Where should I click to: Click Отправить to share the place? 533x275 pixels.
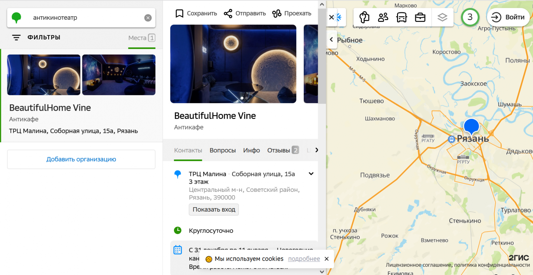point(245,14)
